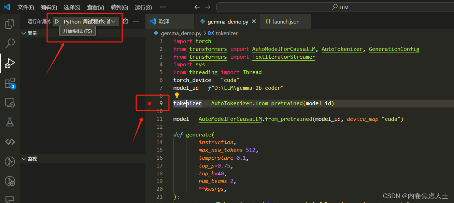Collapse the 监视 watch section

(x=23, y=158)
